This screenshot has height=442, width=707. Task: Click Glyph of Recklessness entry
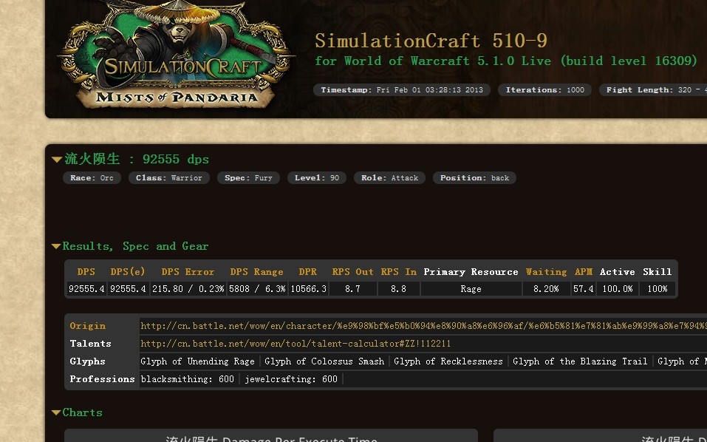pyautogui.click(x=448, y=361)
